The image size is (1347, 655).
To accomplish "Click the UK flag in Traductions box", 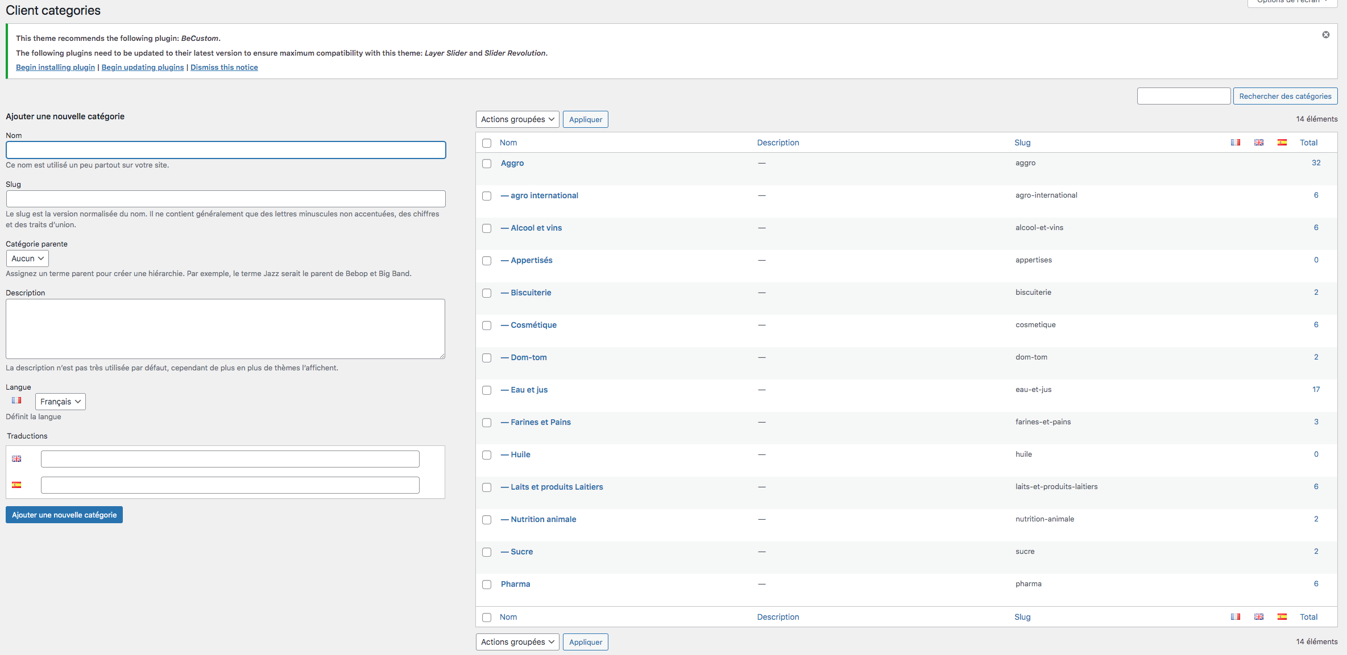I will click(16, 459).
